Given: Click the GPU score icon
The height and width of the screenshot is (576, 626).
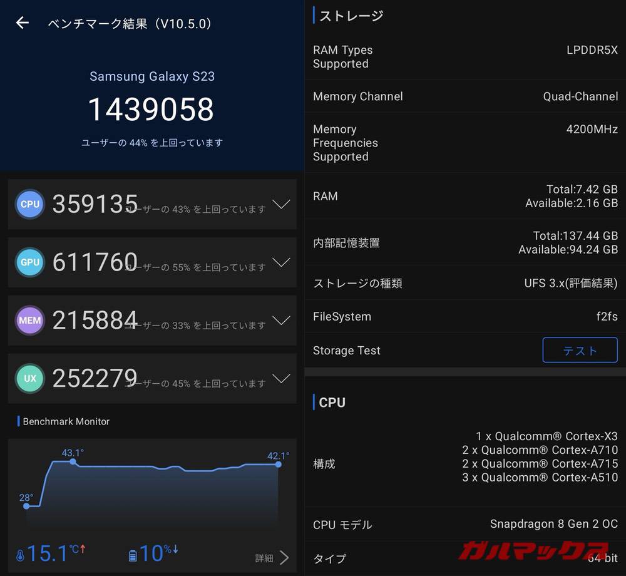Looking at the screenshot, I should 30,262.
